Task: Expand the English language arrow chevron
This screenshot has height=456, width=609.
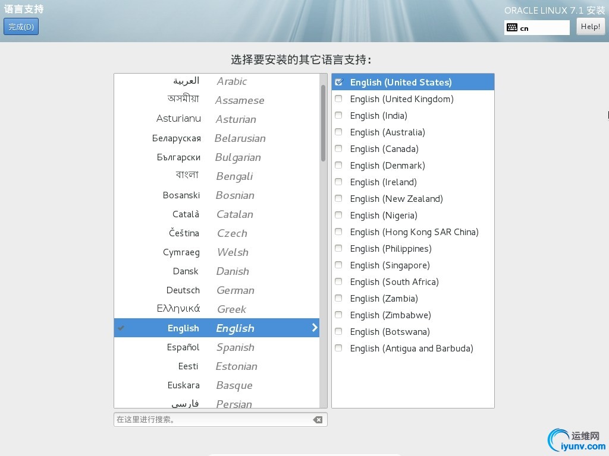Action: [x=315, y=328]
